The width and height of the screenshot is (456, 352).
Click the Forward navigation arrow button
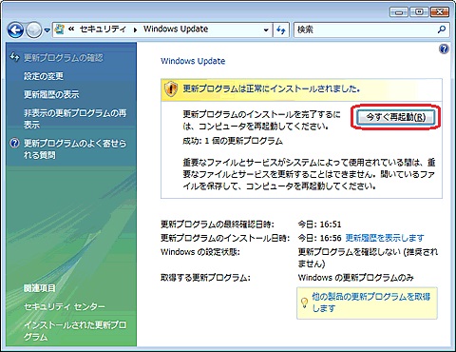33,30
